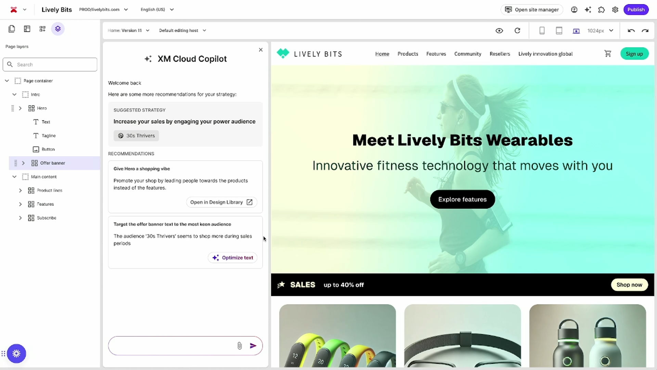Click the Layers panel icon
657x370 pixels.
point(58,28)
